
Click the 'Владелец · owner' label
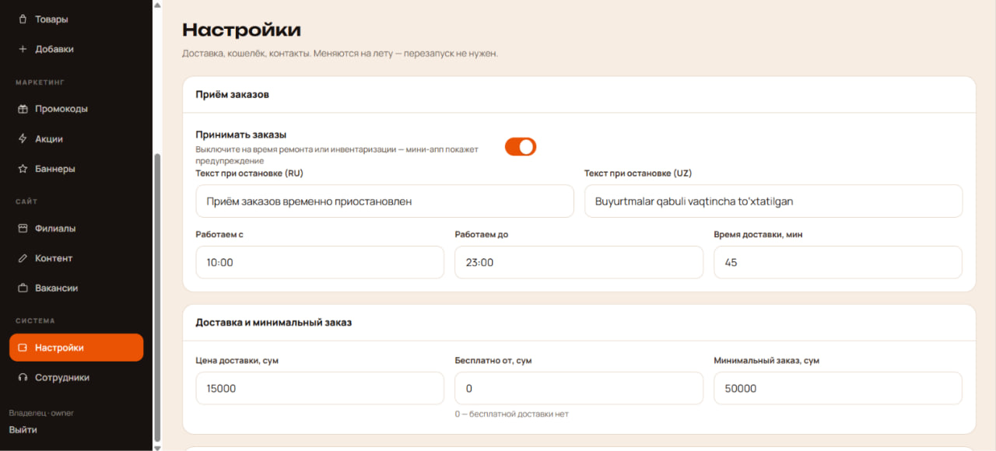(41, 413)
